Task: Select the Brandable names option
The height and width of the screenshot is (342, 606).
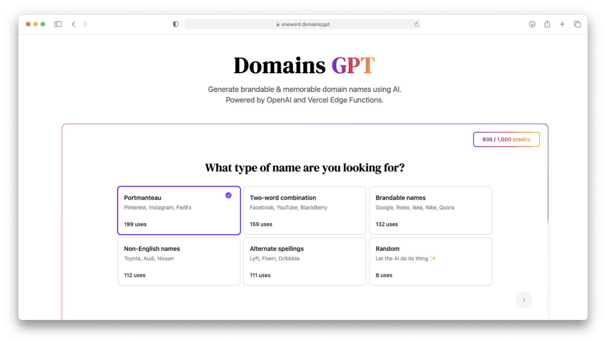Action: pyautogui.click(x=430, y=211)
